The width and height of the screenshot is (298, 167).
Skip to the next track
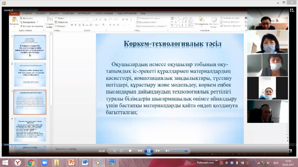(x=157, y=151)
